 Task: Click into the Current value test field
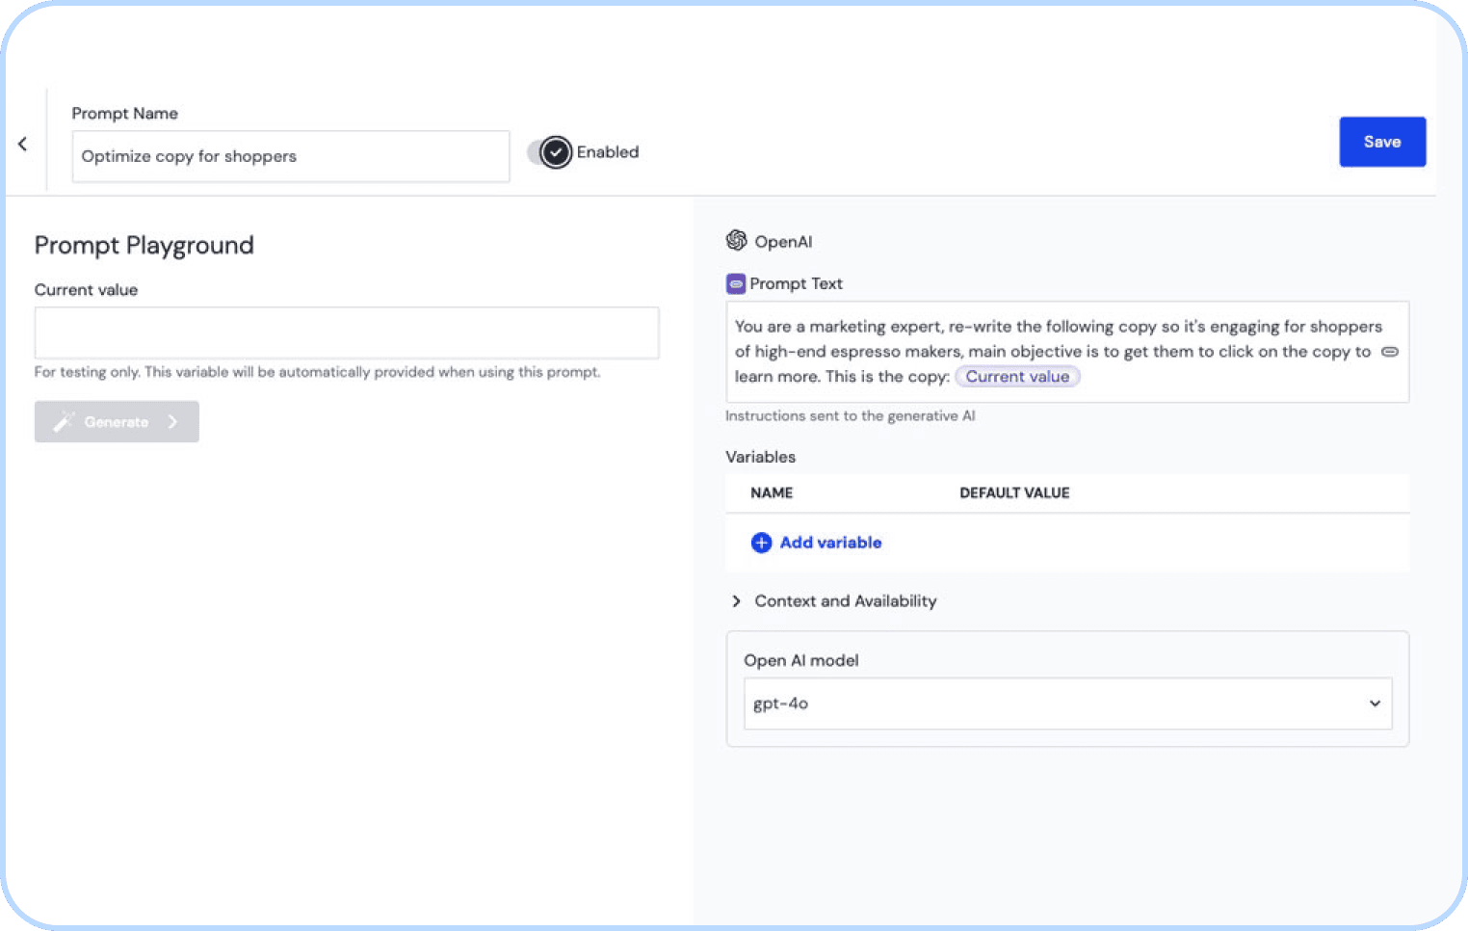tap(346, 332)
